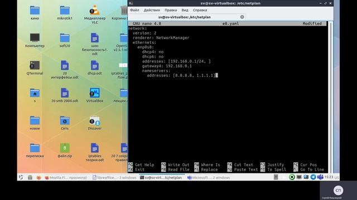Open file manager launcher in taskbar

(x=30, y=178)
